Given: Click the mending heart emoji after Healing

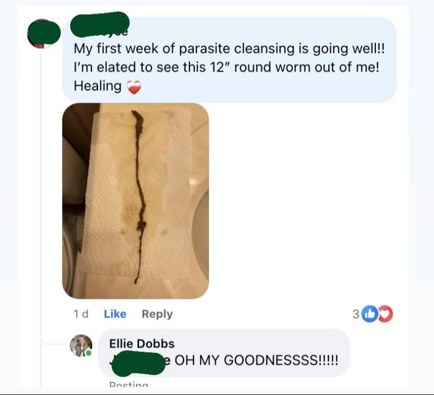Looking at the screenshot, I should 134,87.
